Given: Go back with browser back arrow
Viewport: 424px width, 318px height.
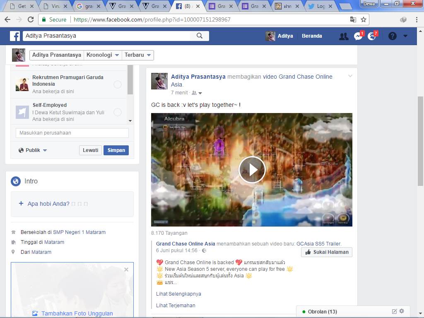Looking at the screenshot, I should tap(7, 19).
